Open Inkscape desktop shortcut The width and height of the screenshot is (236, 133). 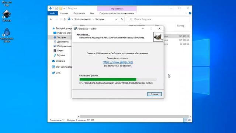(7, 16)
